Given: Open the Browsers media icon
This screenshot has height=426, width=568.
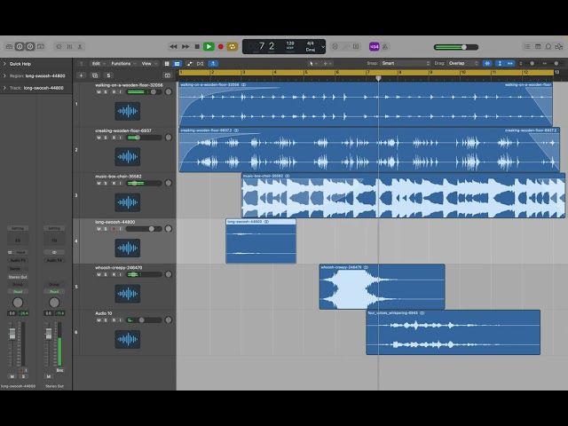Looking at the screenshot, I should (x=559, y=47).
